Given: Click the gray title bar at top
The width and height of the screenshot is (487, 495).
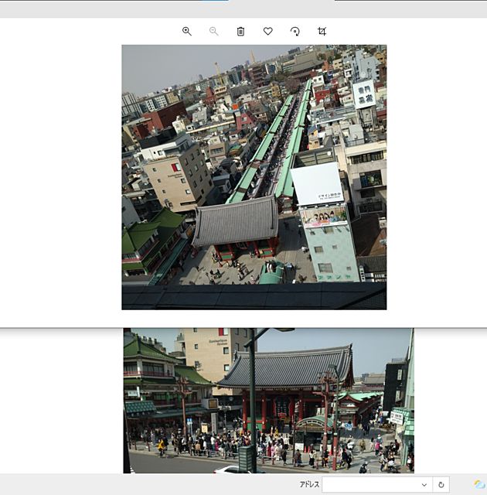Looking at the screenshot, I should tap(116, 9).
